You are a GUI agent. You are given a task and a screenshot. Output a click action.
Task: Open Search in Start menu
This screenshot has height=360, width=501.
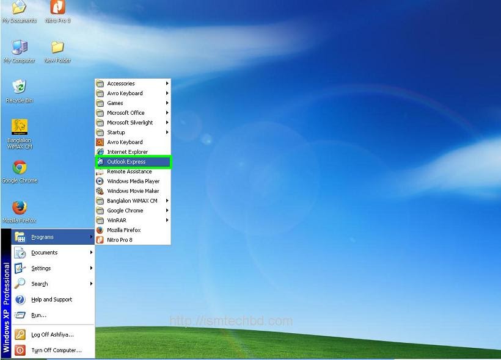[x=53, y=284]
